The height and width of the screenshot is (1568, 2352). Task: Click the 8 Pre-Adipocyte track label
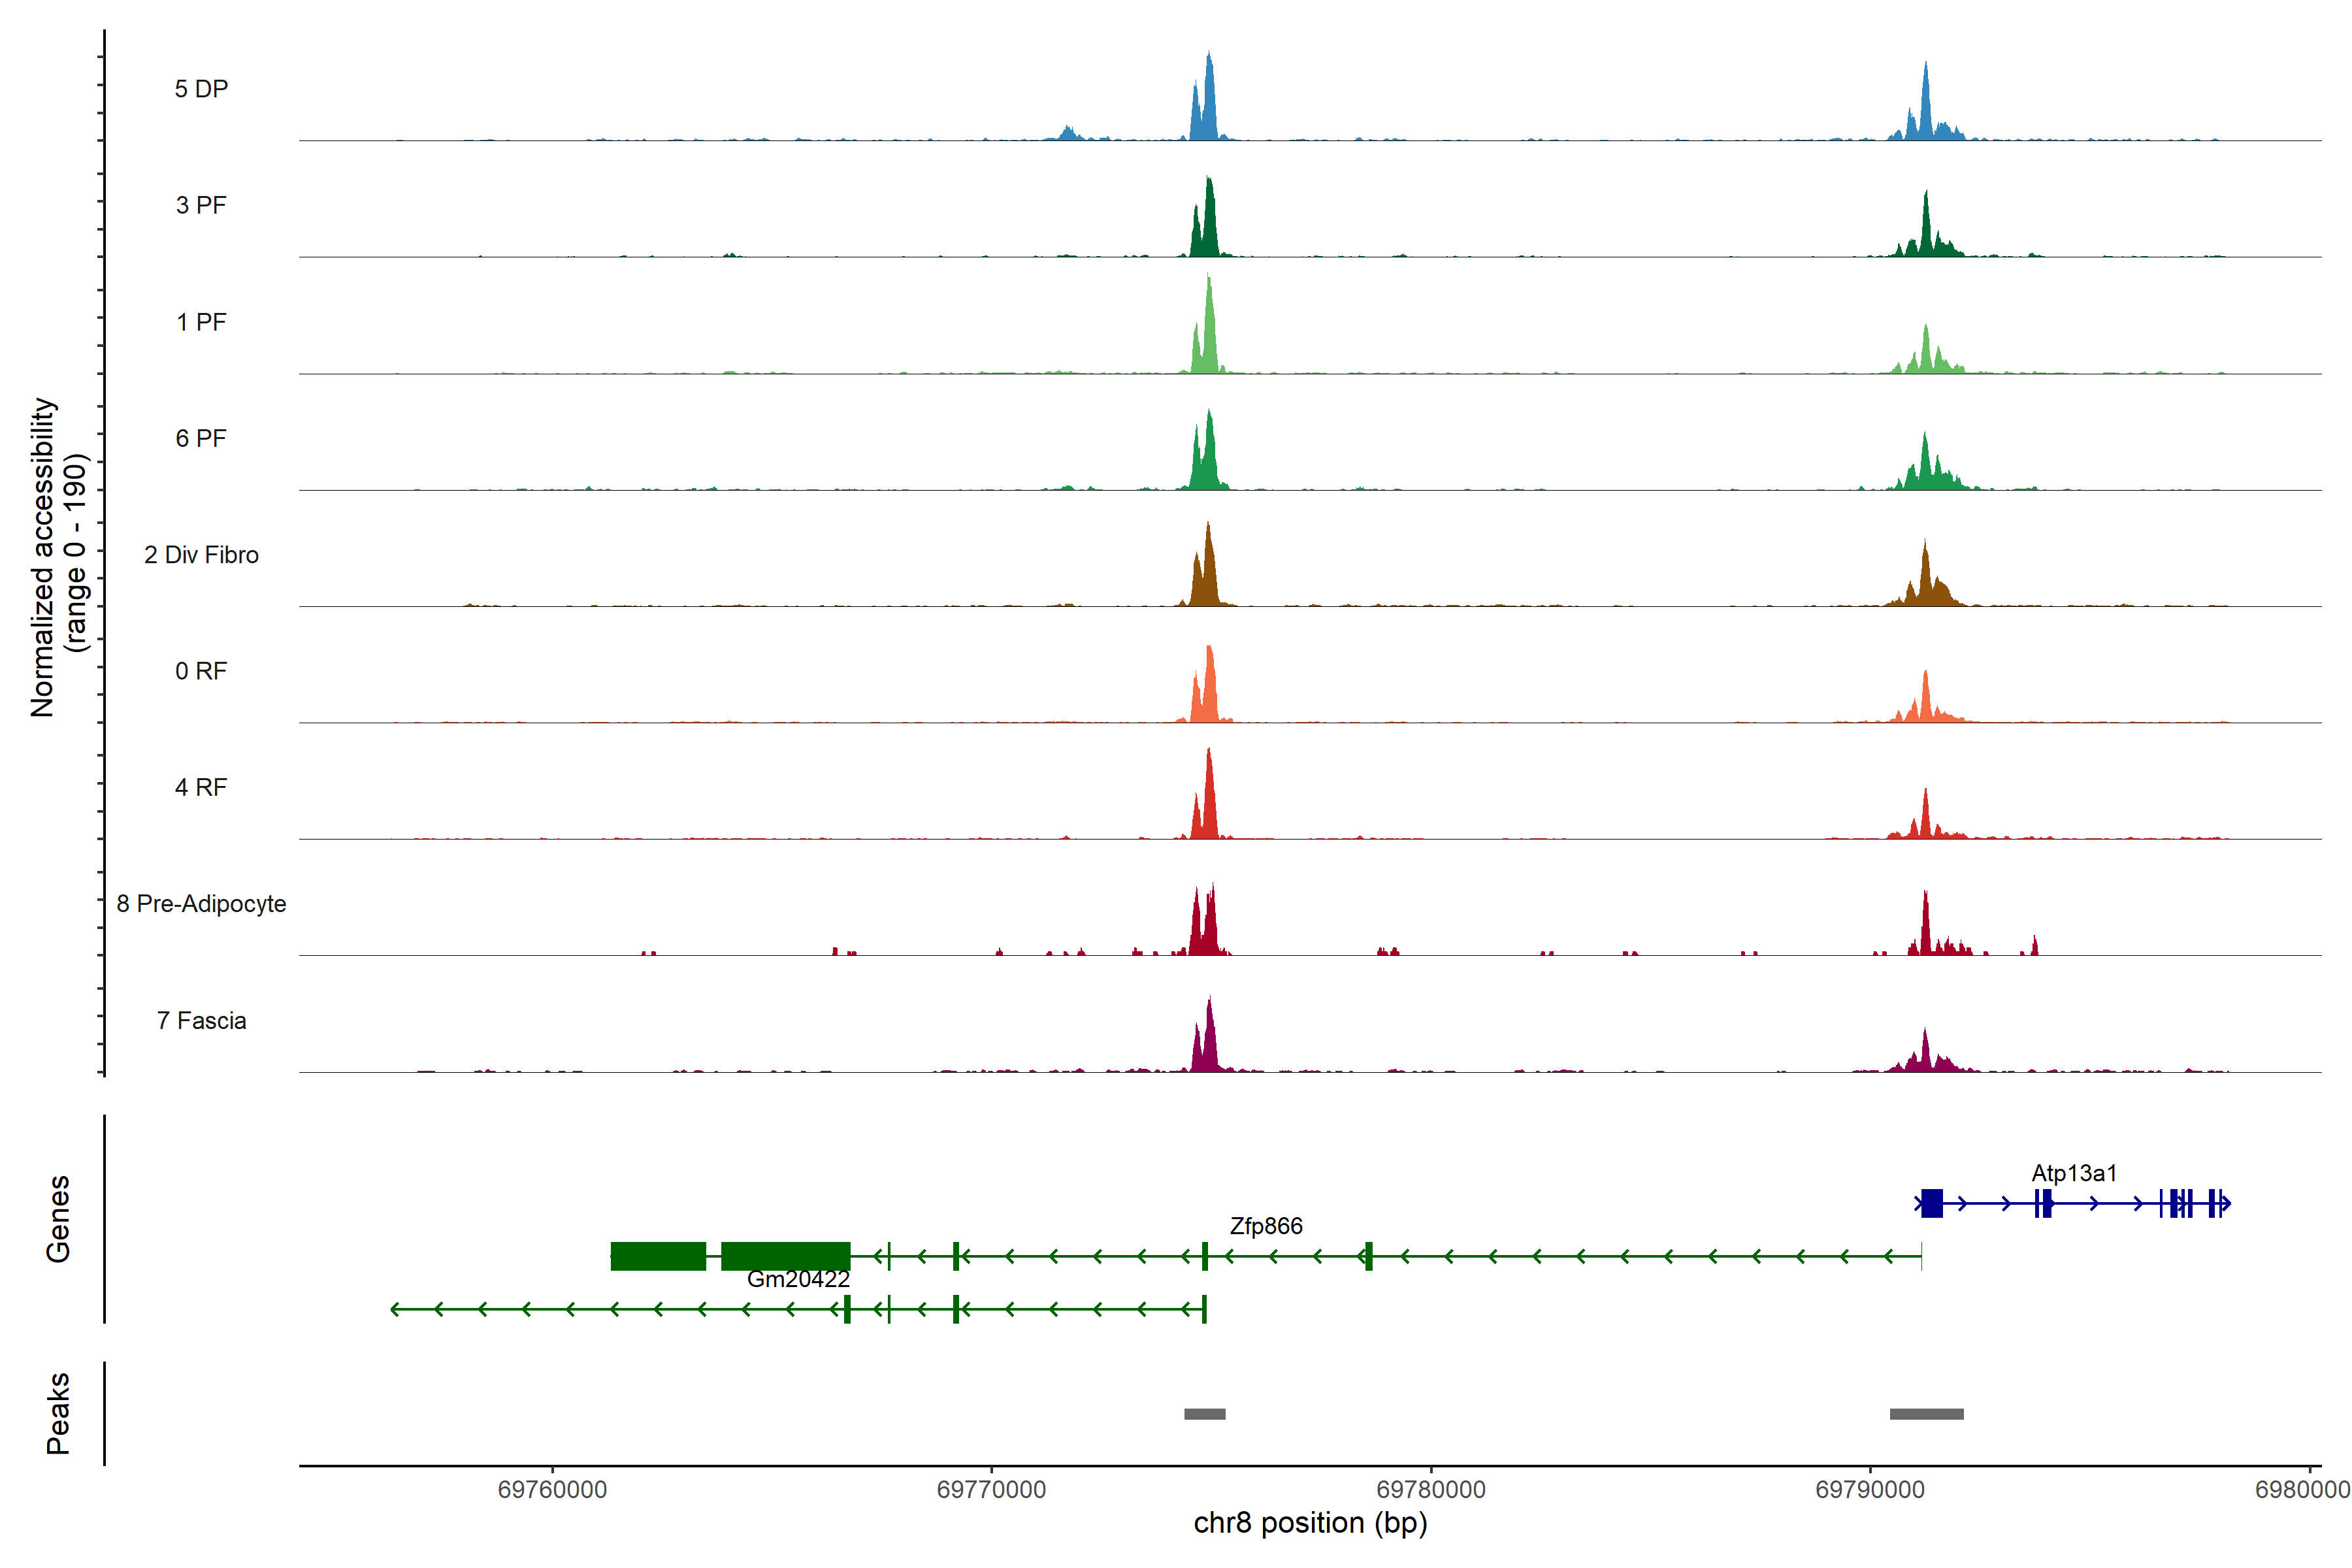click(201, 904)
